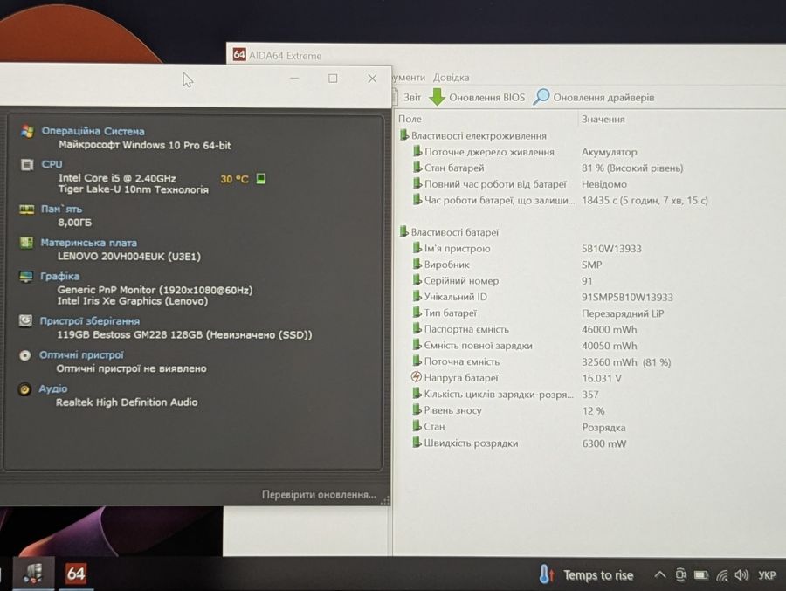
Task: Maximize the Speccy window
Action: click(x=333, y=79)
